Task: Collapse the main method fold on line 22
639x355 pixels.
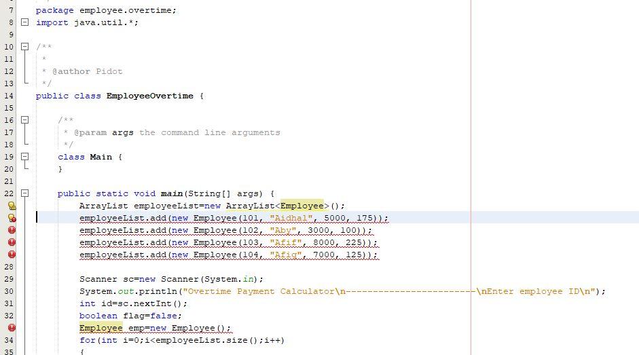Action: pyautogui.click(x=25, y=193)
